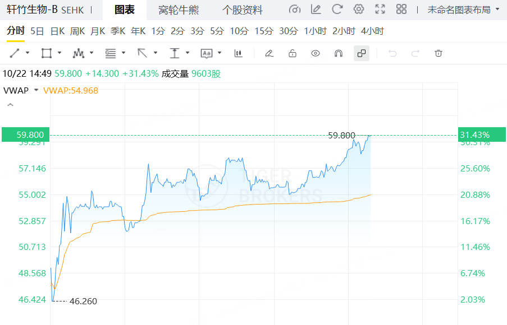The width and height of the screenshot is (507, 325).
Task: Expand the trend line tool dropdown arrow
Action: pos(28,53)
